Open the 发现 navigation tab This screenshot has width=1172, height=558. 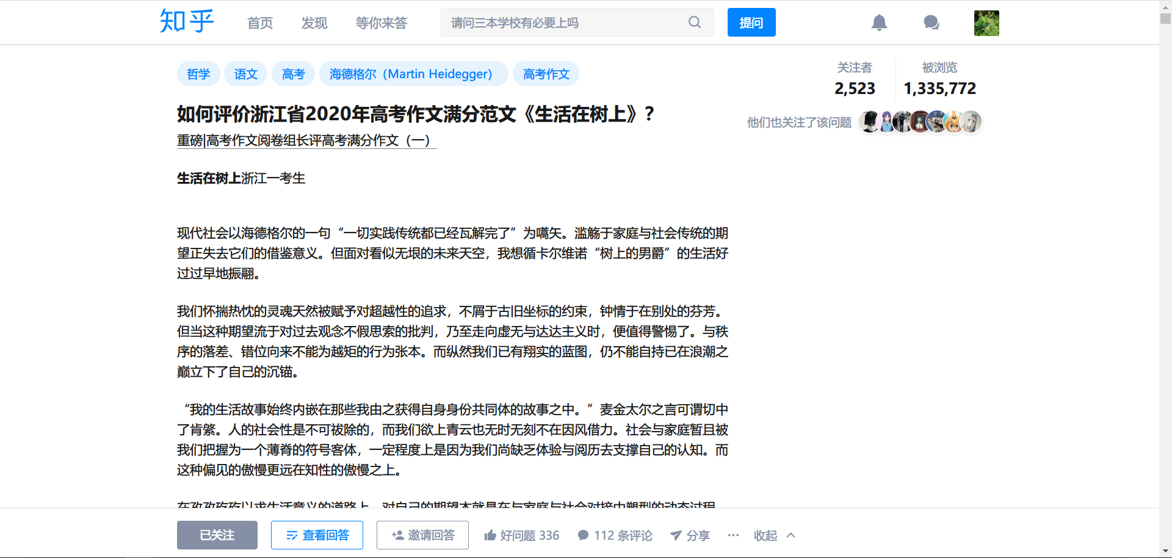tap(314, 23)
